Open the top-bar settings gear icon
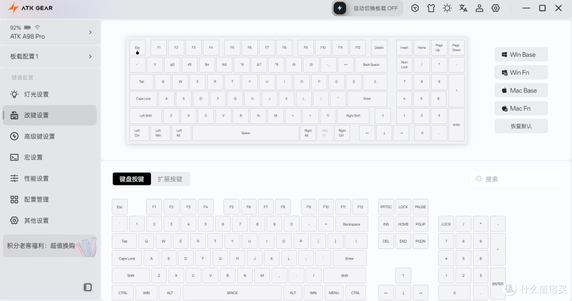This screenshot has width=572, height=301. point(495,8)
